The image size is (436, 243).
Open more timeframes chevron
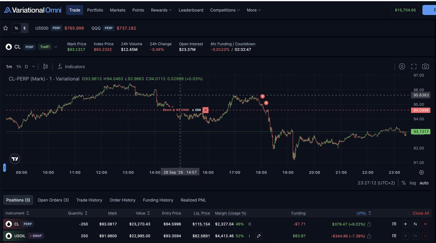tap(34, 66)
